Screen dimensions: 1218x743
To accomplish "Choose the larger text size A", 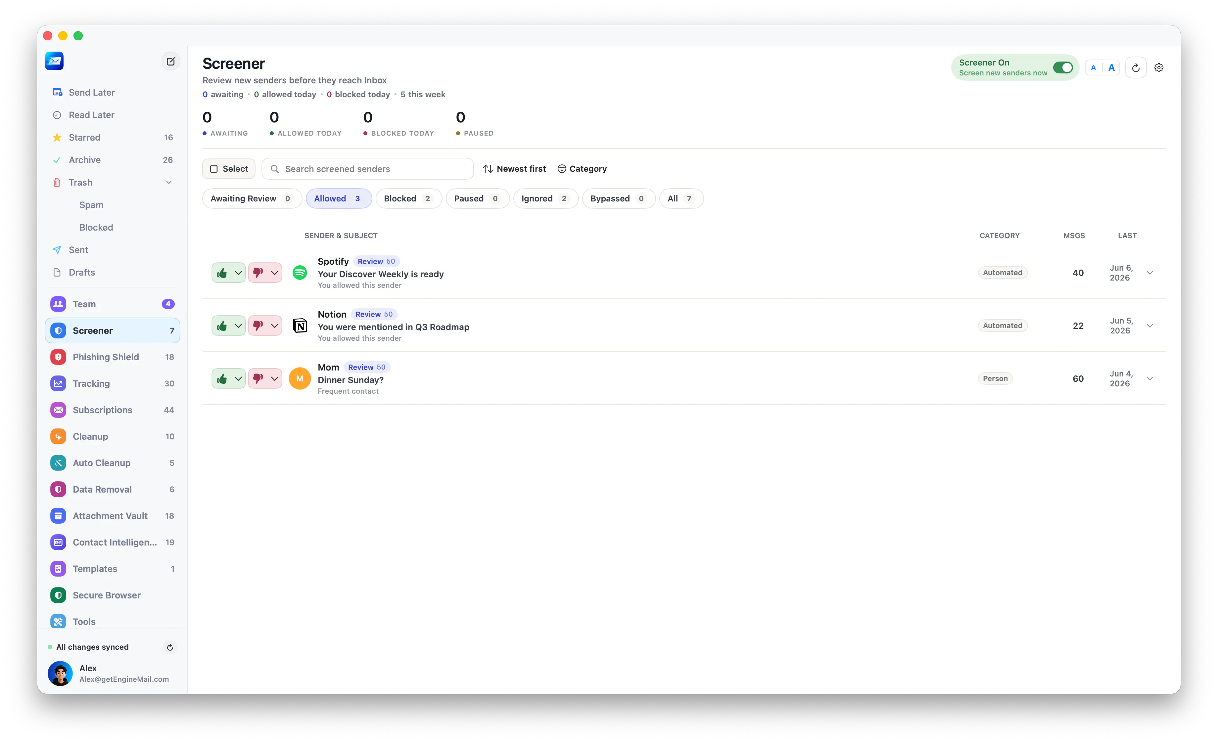I will 1111,68.
